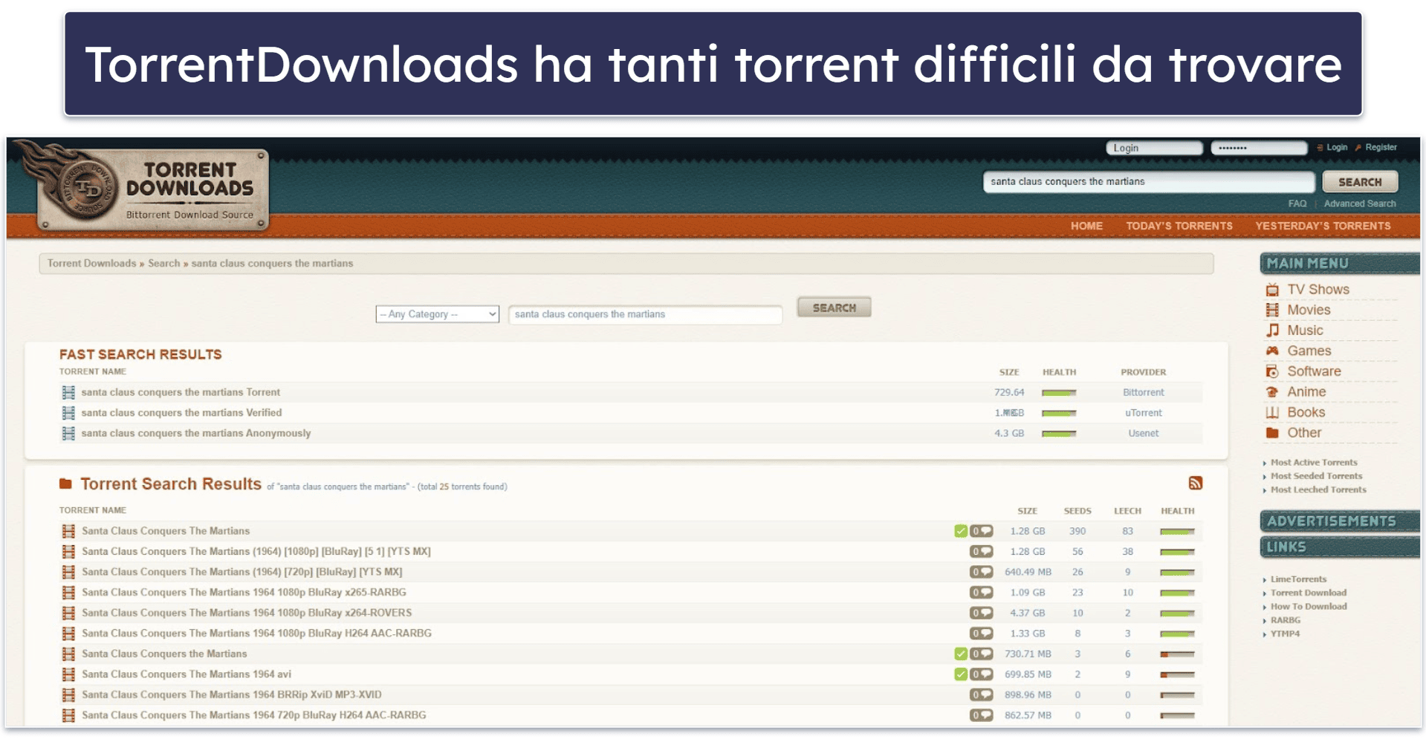Click comment bubble on 1080p x265-RARBG row

(981, 593)
